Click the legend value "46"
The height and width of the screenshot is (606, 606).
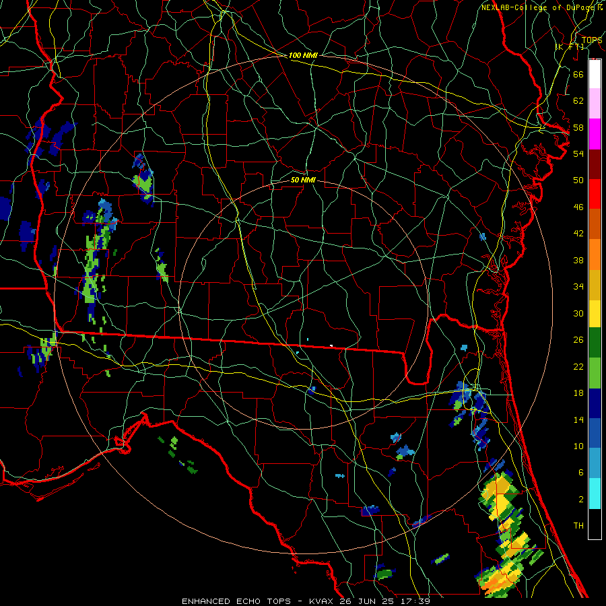point(578,207)
